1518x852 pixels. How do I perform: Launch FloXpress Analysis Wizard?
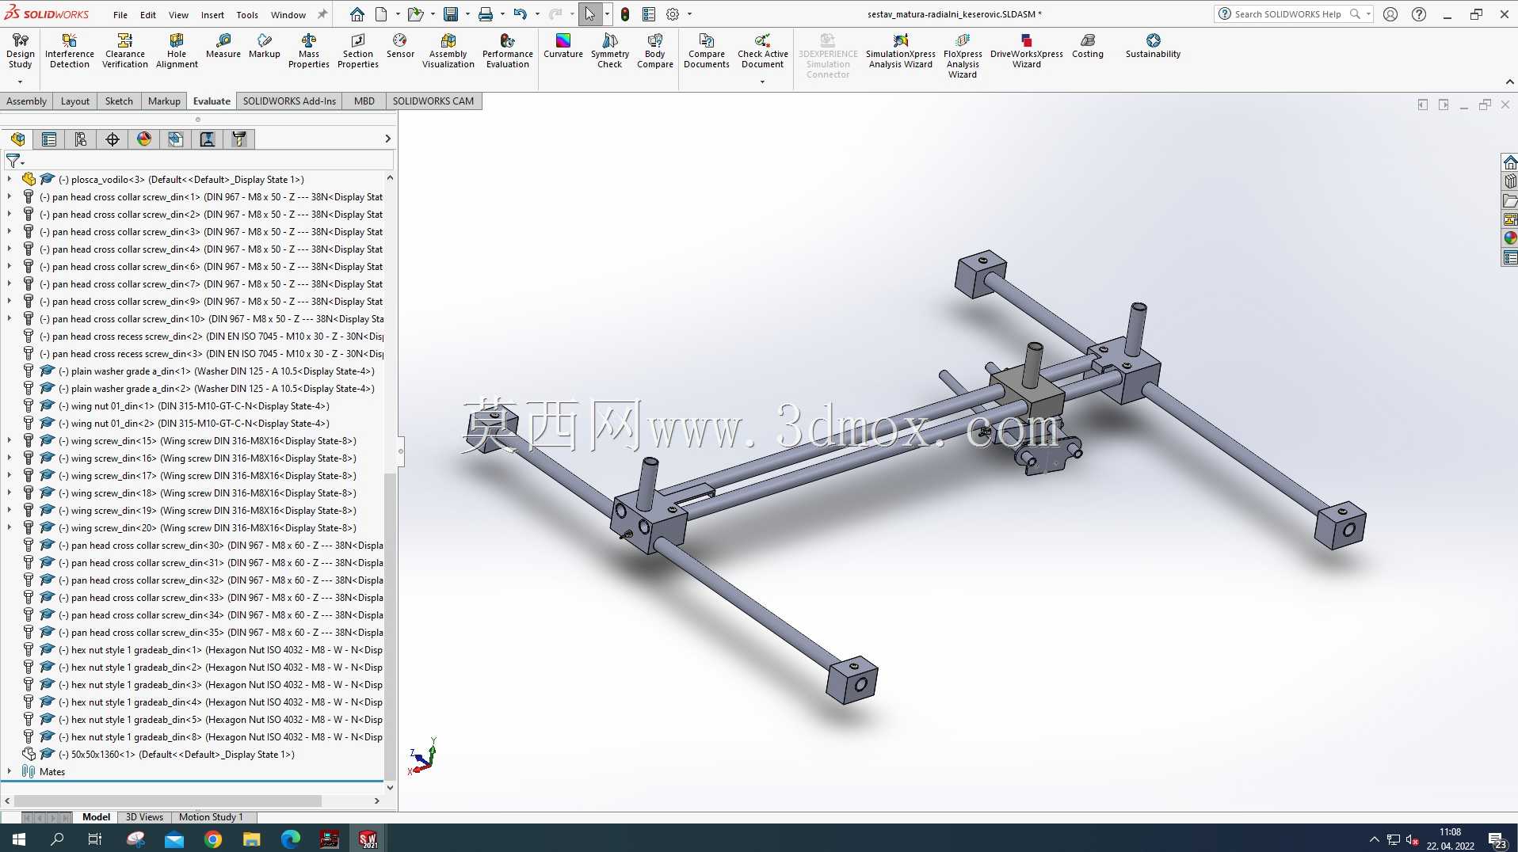963,56
